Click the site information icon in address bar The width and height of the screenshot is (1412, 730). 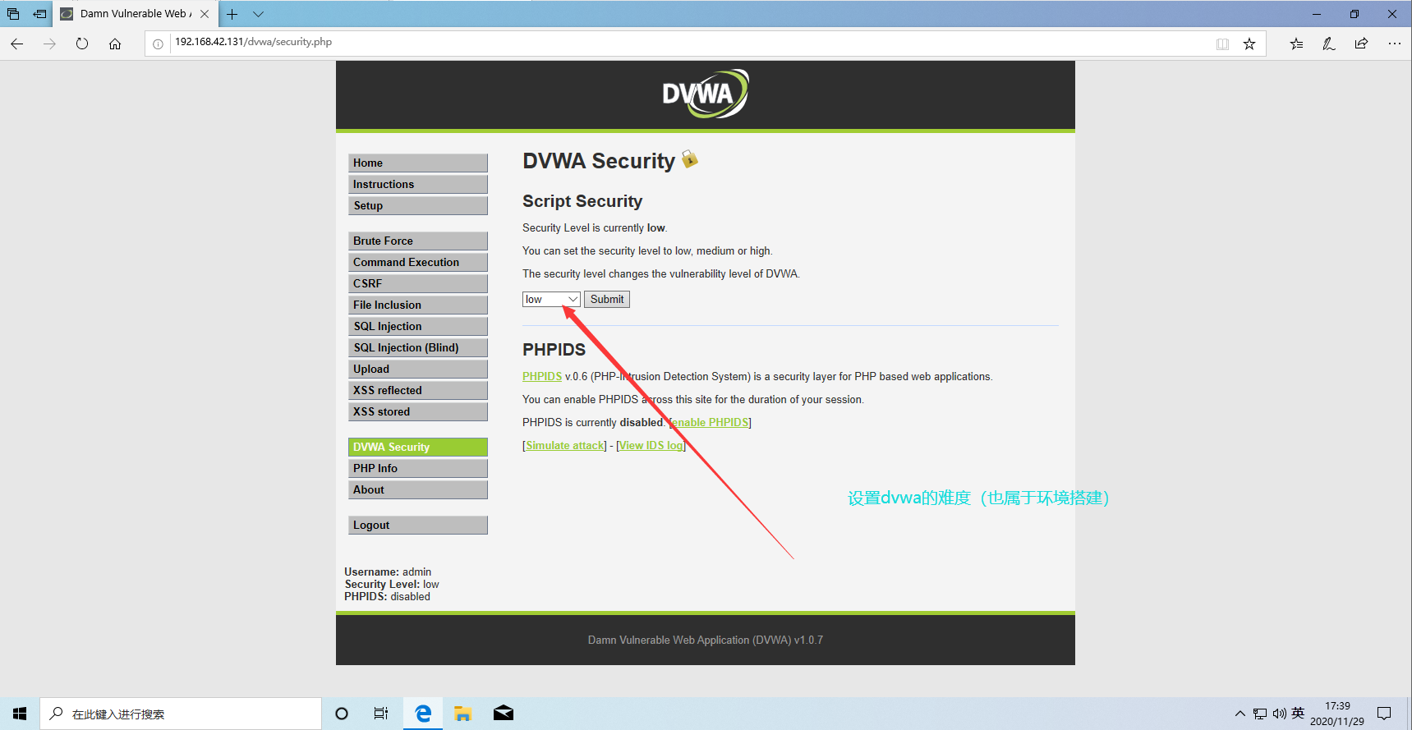pyautogui.click(x=158, y=44)
